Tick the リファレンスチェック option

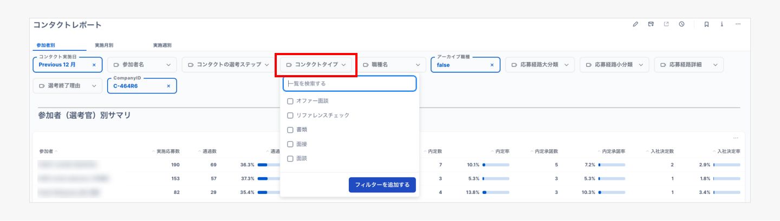click(290, 116)
